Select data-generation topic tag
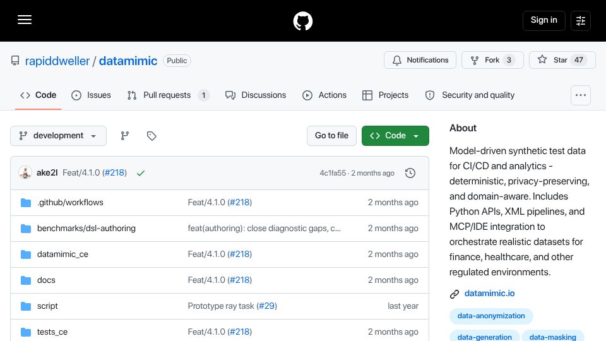 click(485, 337)
